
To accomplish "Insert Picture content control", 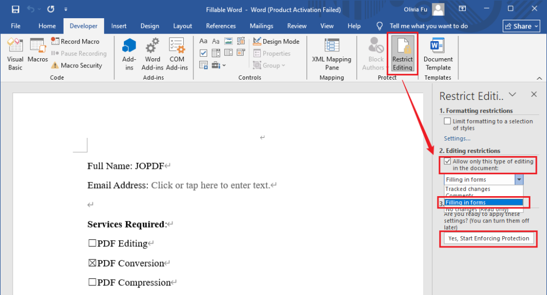I will point(229,41).
